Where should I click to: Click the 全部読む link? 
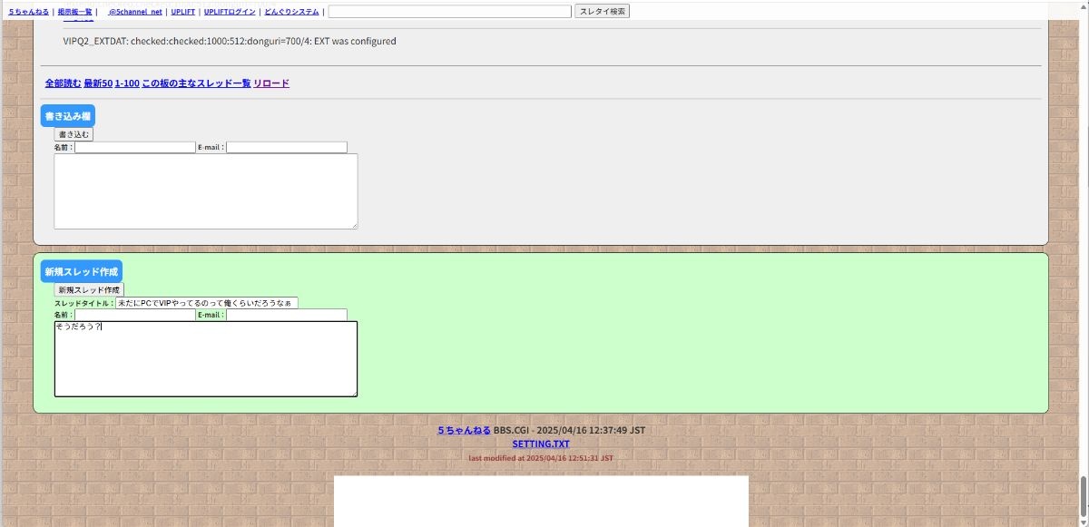63,83
